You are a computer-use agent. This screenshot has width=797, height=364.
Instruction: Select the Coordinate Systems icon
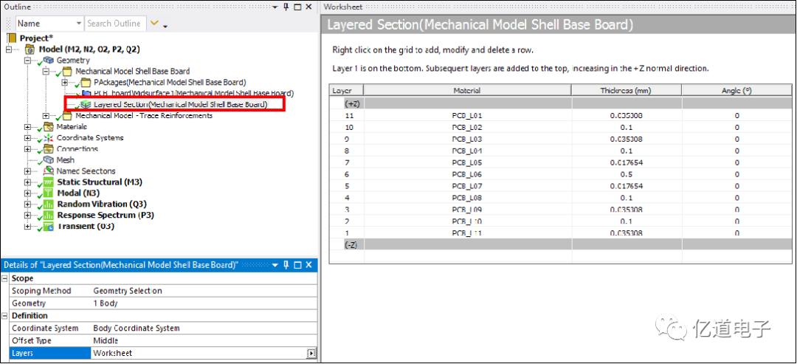click(49, 138)
